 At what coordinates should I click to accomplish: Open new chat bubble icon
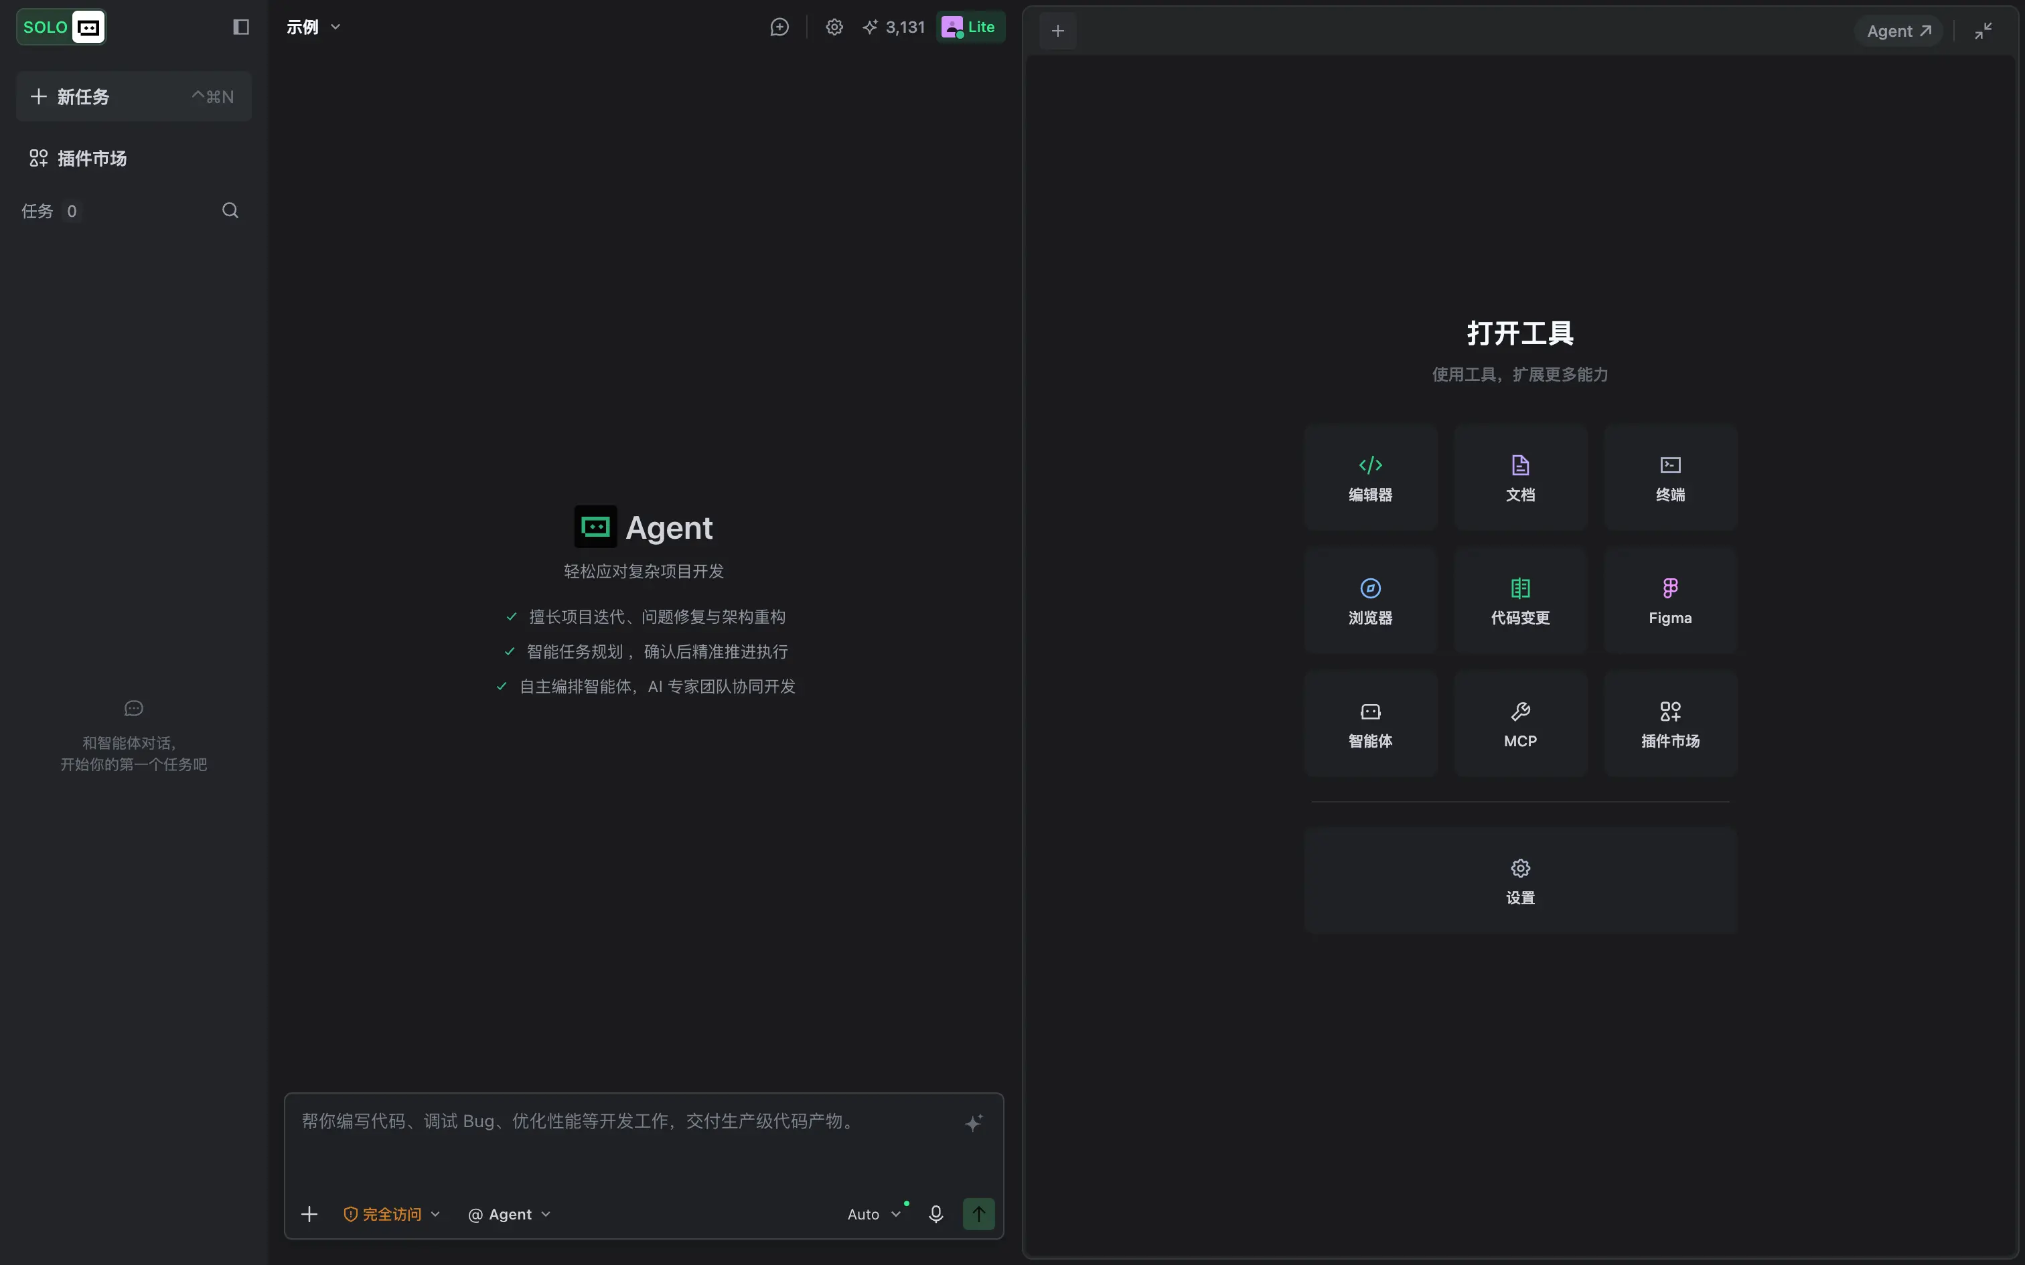coord(779,27)
